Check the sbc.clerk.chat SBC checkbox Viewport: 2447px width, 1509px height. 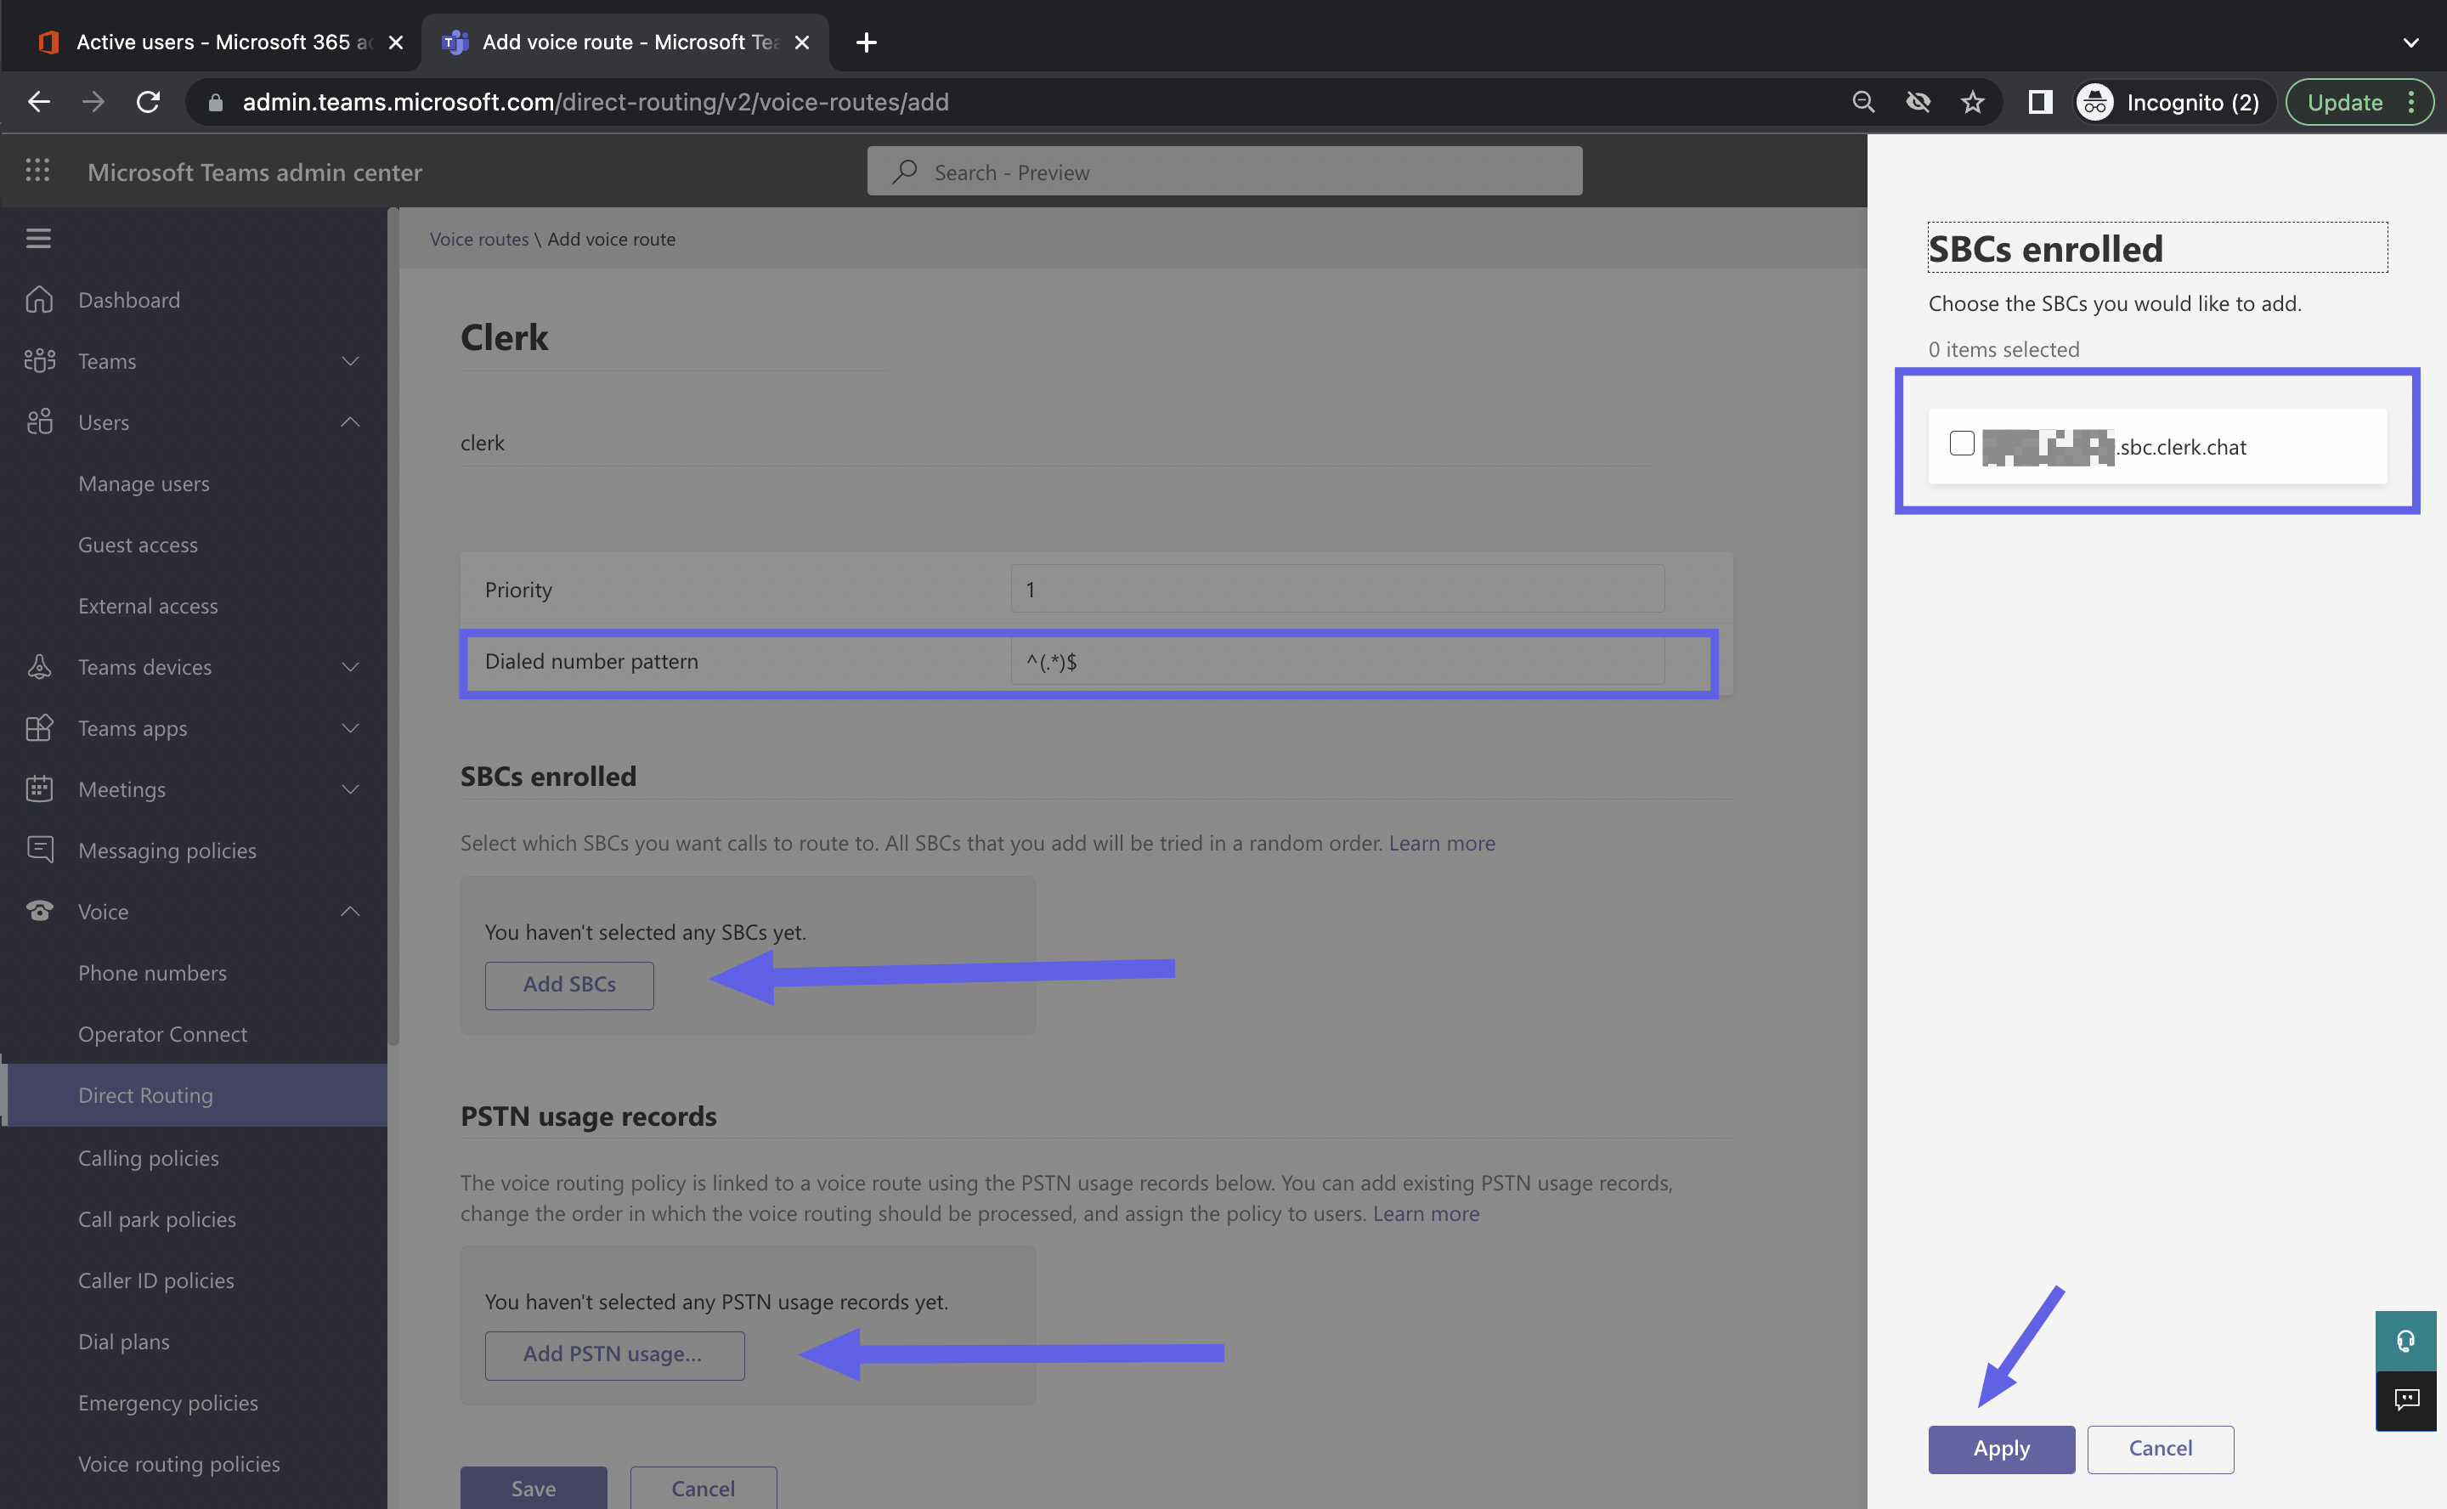[1961, 444]
